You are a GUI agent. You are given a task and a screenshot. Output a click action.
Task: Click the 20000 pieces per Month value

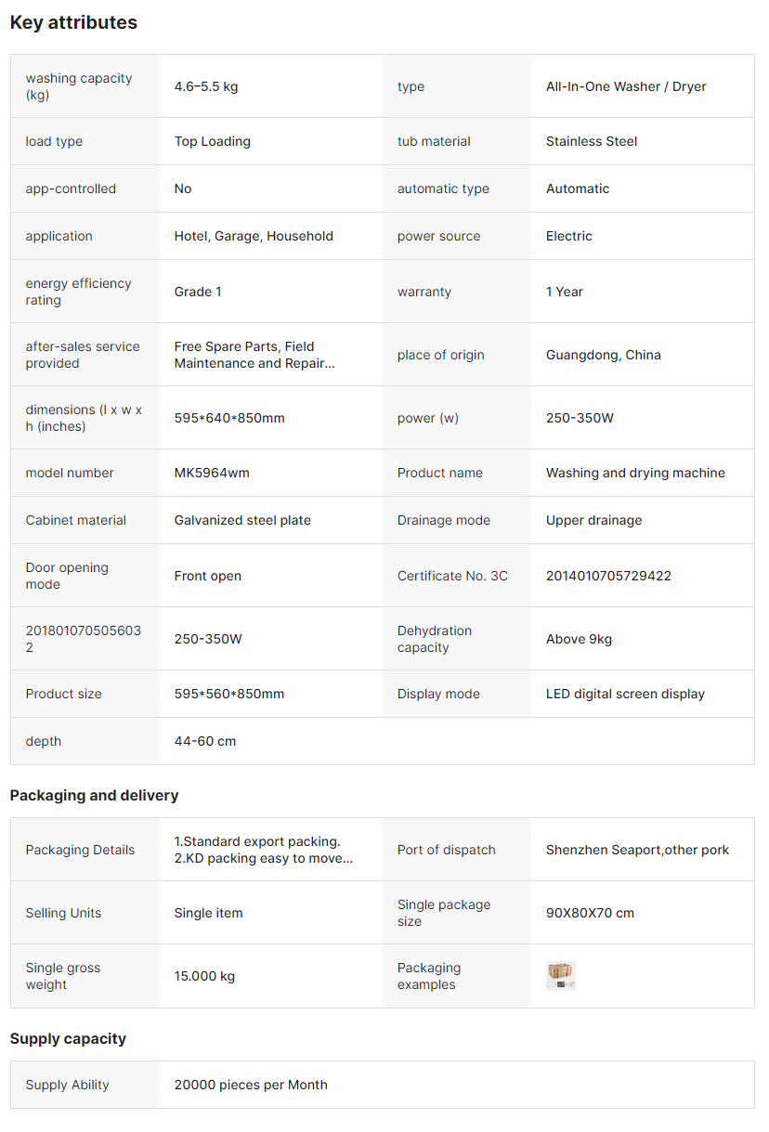click(x=251, y=1085)
